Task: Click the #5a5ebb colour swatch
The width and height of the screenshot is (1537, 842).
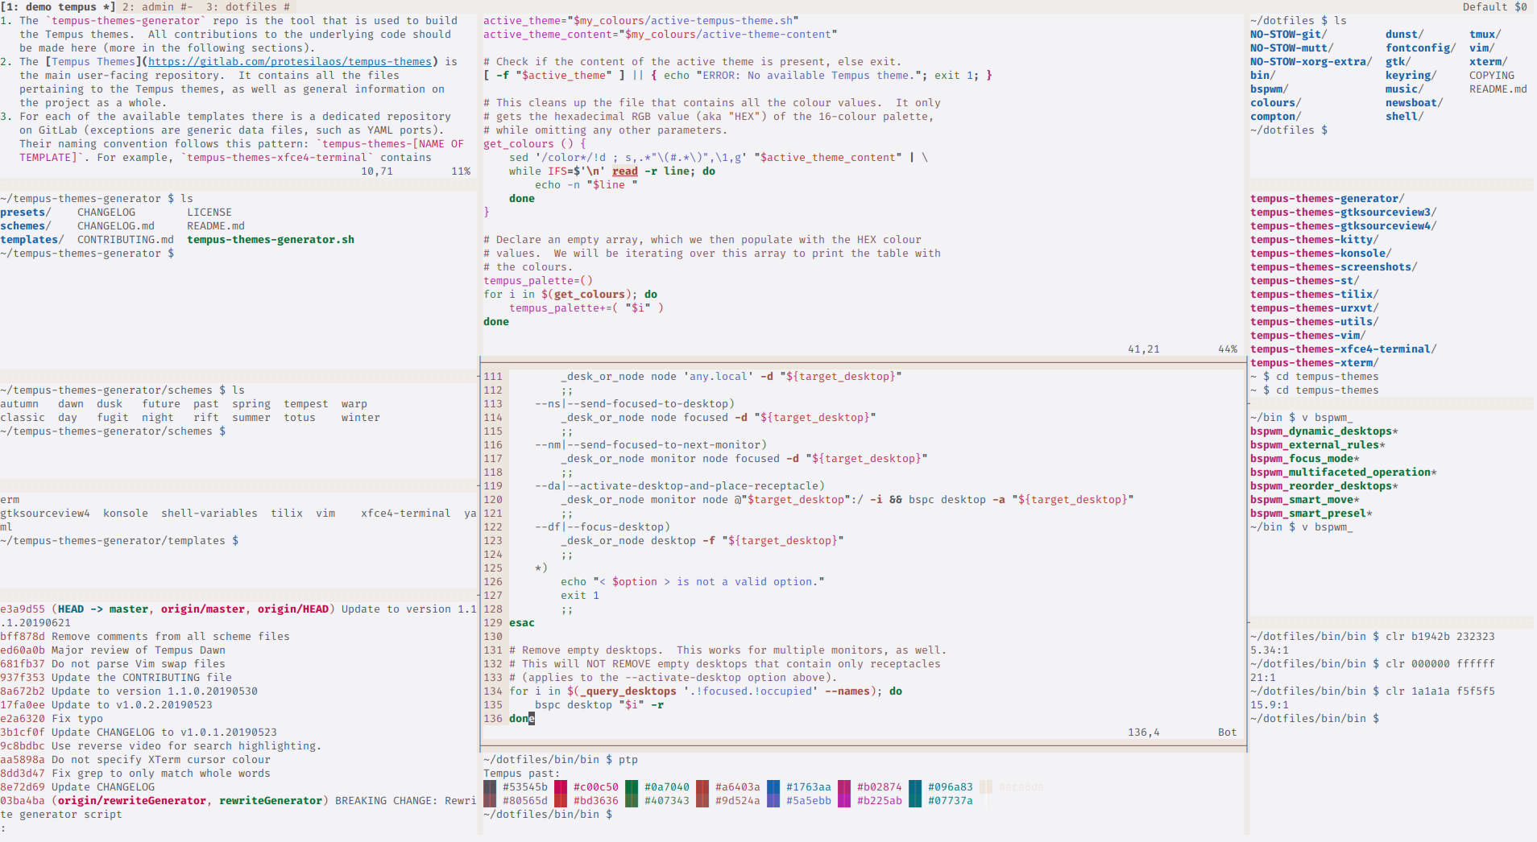Action: click(773, 800)
